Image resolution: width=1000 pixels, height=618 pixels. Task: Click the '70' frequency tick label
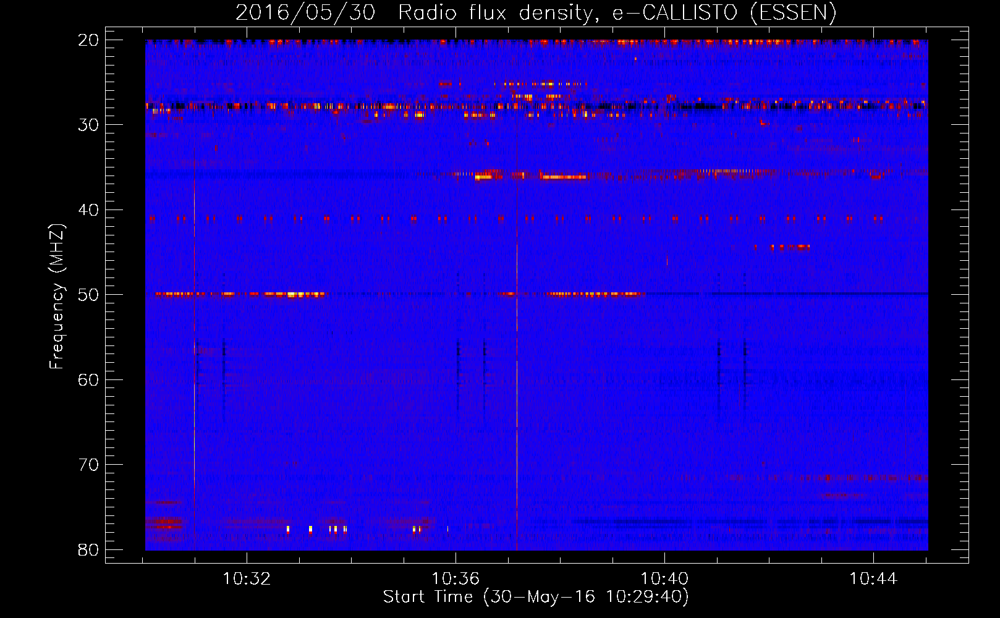(89, 465)
